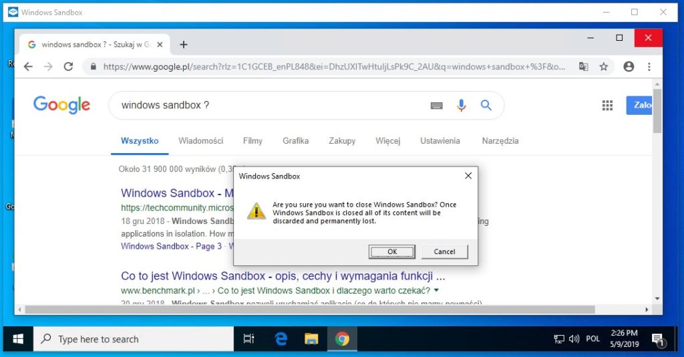Image resolution: width=684 pixels, height=357 pixels.
Task: Go back in Chrome
Action: 28,66
